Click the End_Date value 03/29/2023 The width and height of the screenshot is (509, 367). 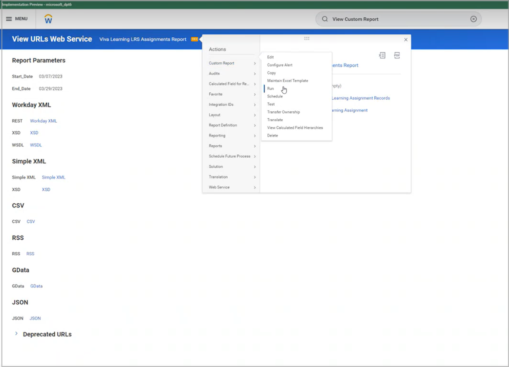(x=51, y=89)
